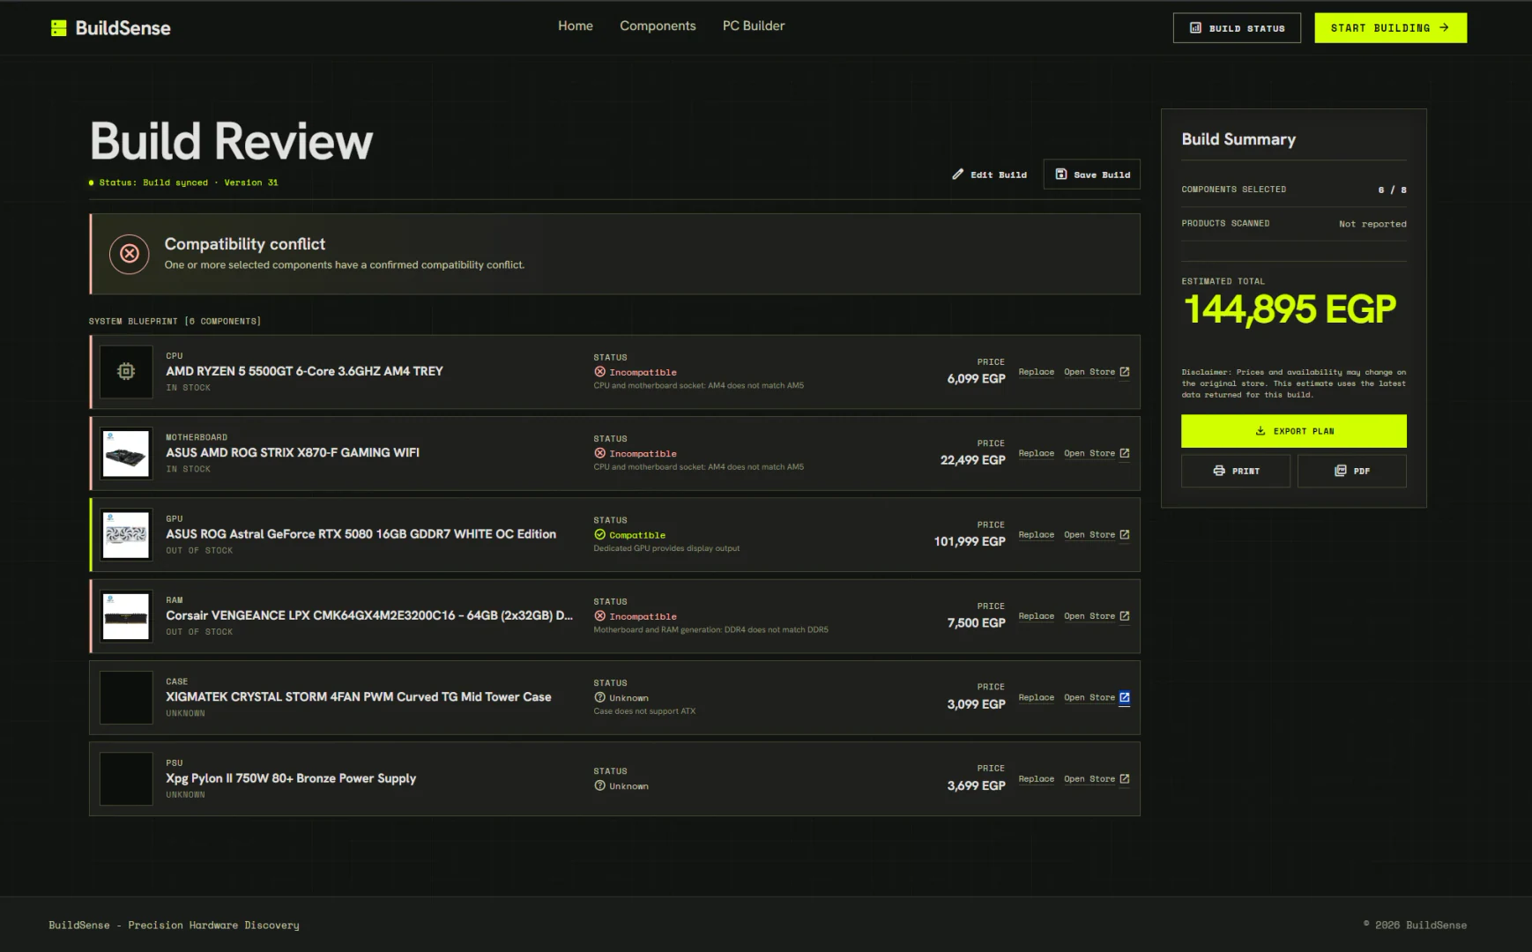The width and height of the screenshot is (1532, 952).
Task: Open Store external icon for motherboard row
Action: click(1124, 453)
